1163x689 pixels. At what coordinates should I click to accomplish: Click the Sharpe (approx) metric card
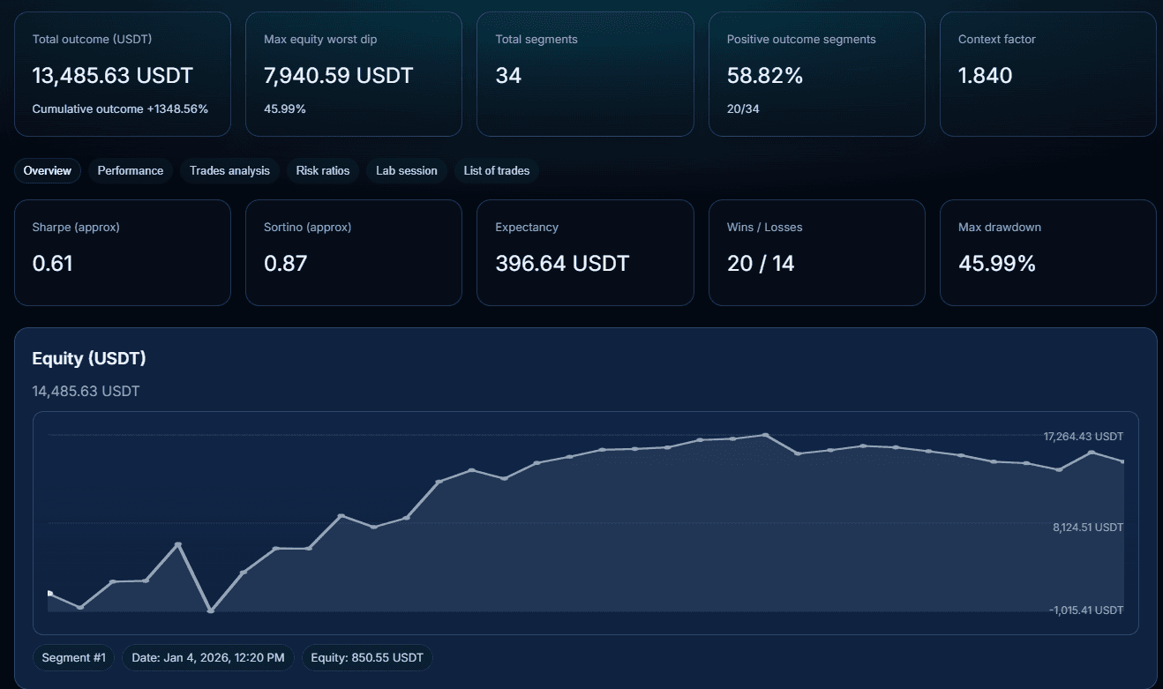122,252
